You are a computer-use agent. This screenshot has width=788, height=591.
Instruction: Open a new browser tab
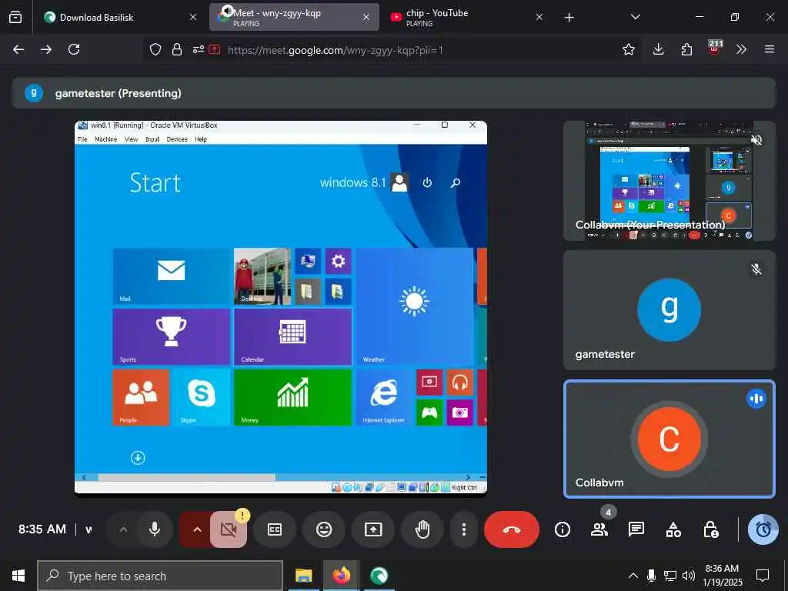point(569,18)
